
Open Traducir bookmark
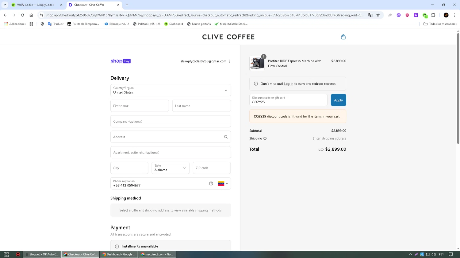[x=56, y=24]
